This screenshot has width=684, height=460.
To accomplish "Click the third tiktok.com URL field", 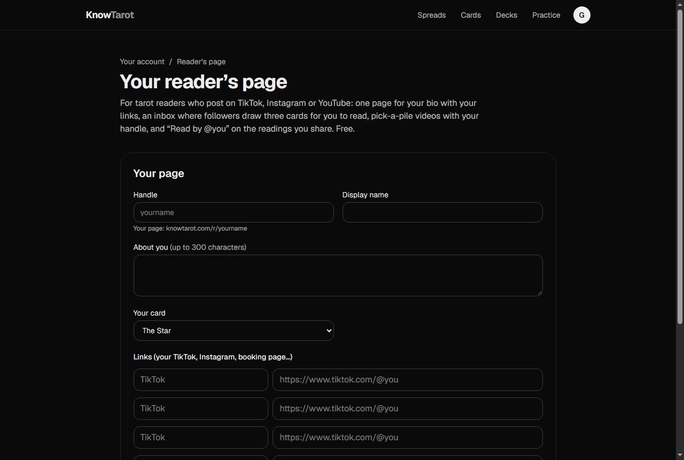I will [408, 438].
